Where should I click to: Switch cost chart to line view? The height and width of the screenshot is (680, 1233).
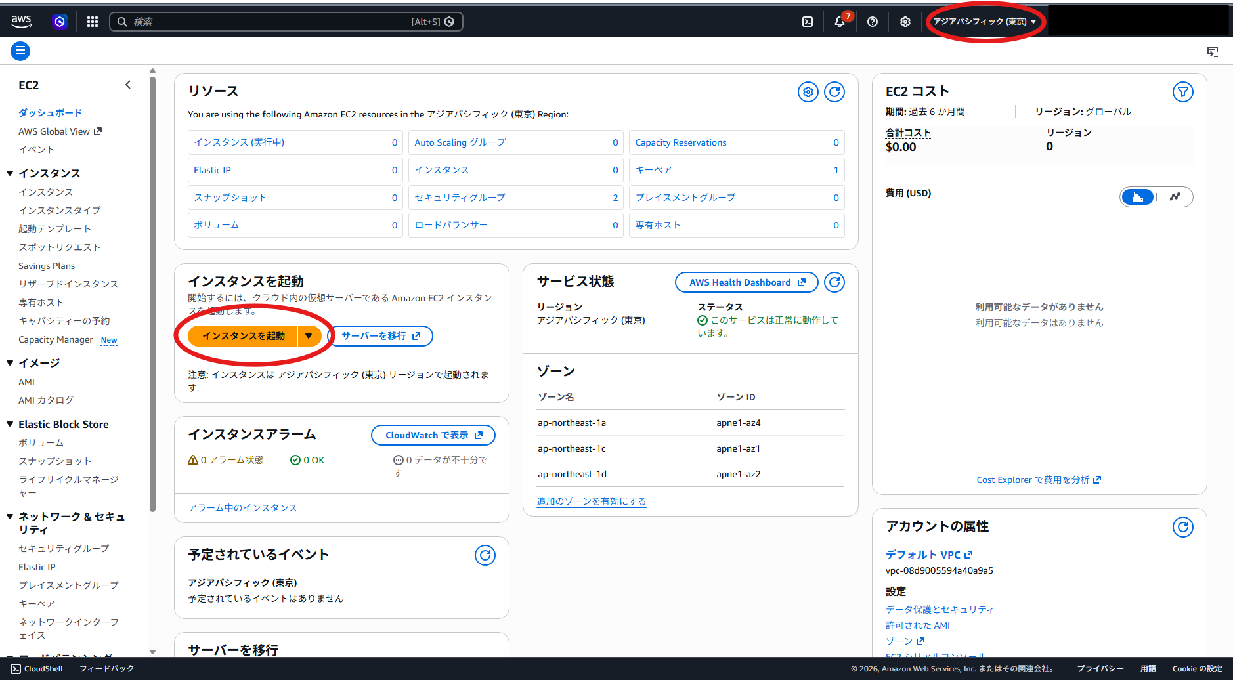1175,197
